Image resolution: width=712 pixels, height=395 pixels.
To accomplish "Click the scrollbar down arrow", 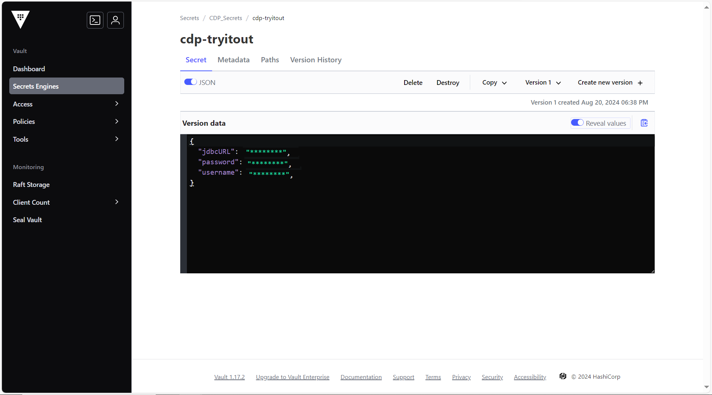I will tap(706, 387).
